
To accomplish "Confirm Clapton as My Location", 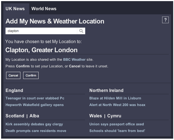I will tap(31, 75).
